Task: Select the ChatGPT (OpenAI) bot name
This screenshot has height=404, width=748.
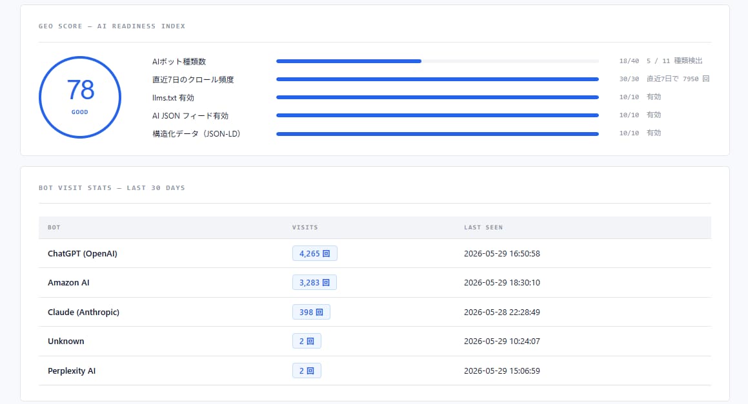Action: 83,253
